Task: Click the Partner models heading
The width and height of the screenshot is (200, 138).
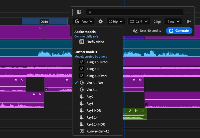Action: pos(86,52)
